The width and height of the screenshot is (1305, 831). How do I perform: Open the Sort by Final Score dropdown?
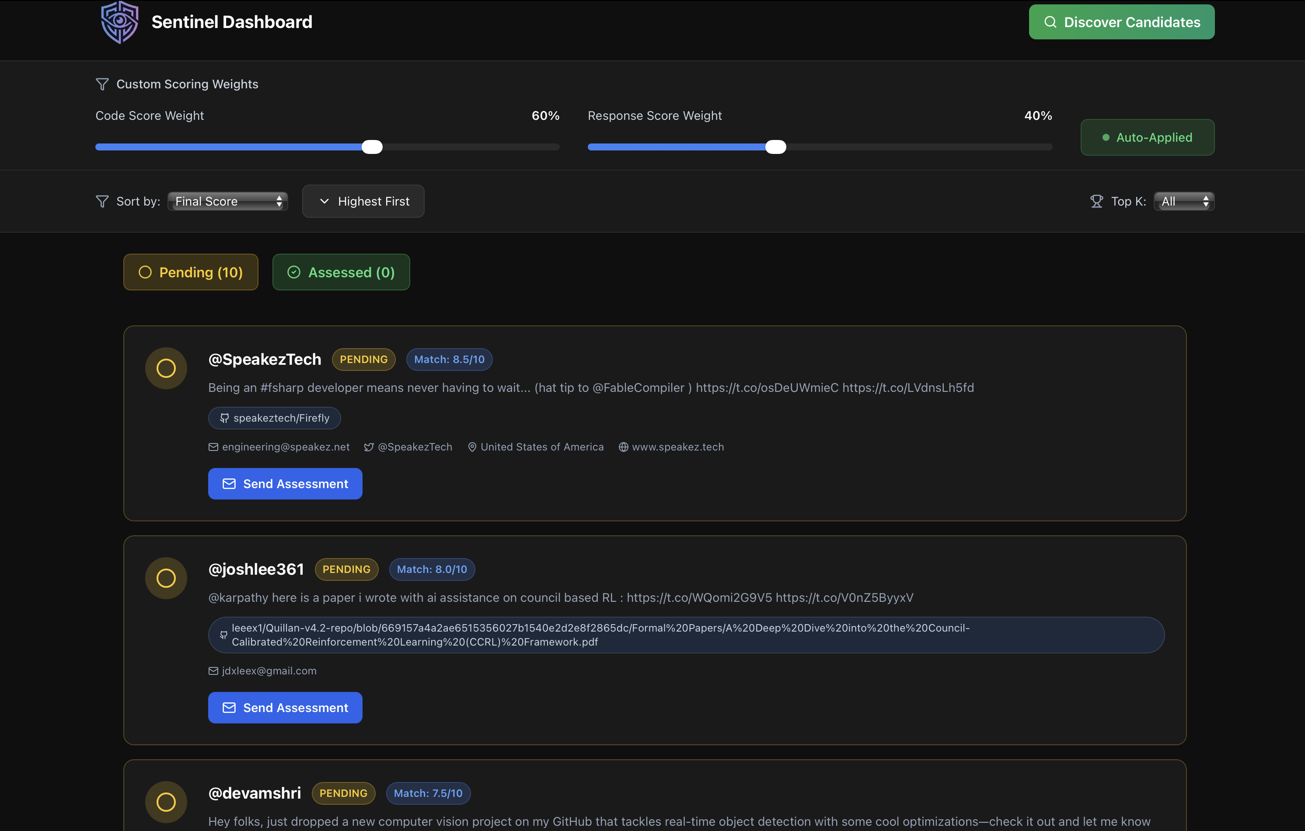pos(227,201)
